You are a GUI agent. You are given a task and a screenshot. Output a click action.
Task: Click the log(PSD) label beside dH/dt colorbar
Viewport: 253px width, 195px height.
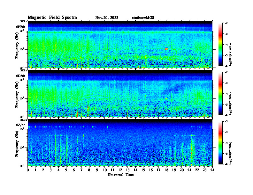pos(230,54)
